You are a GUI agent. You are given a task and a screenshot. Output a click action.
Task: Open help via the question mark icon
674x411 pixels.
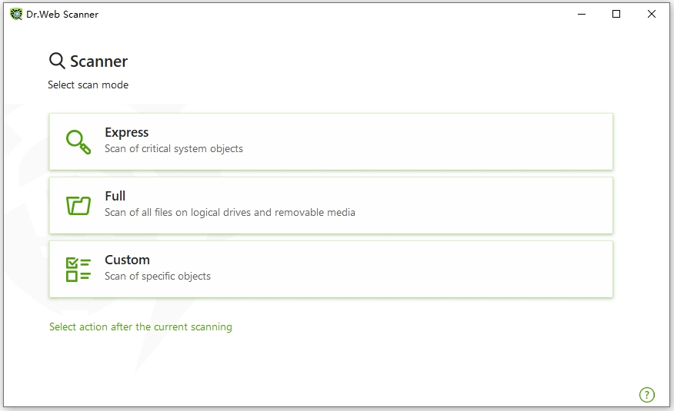(x=646, y=395)
